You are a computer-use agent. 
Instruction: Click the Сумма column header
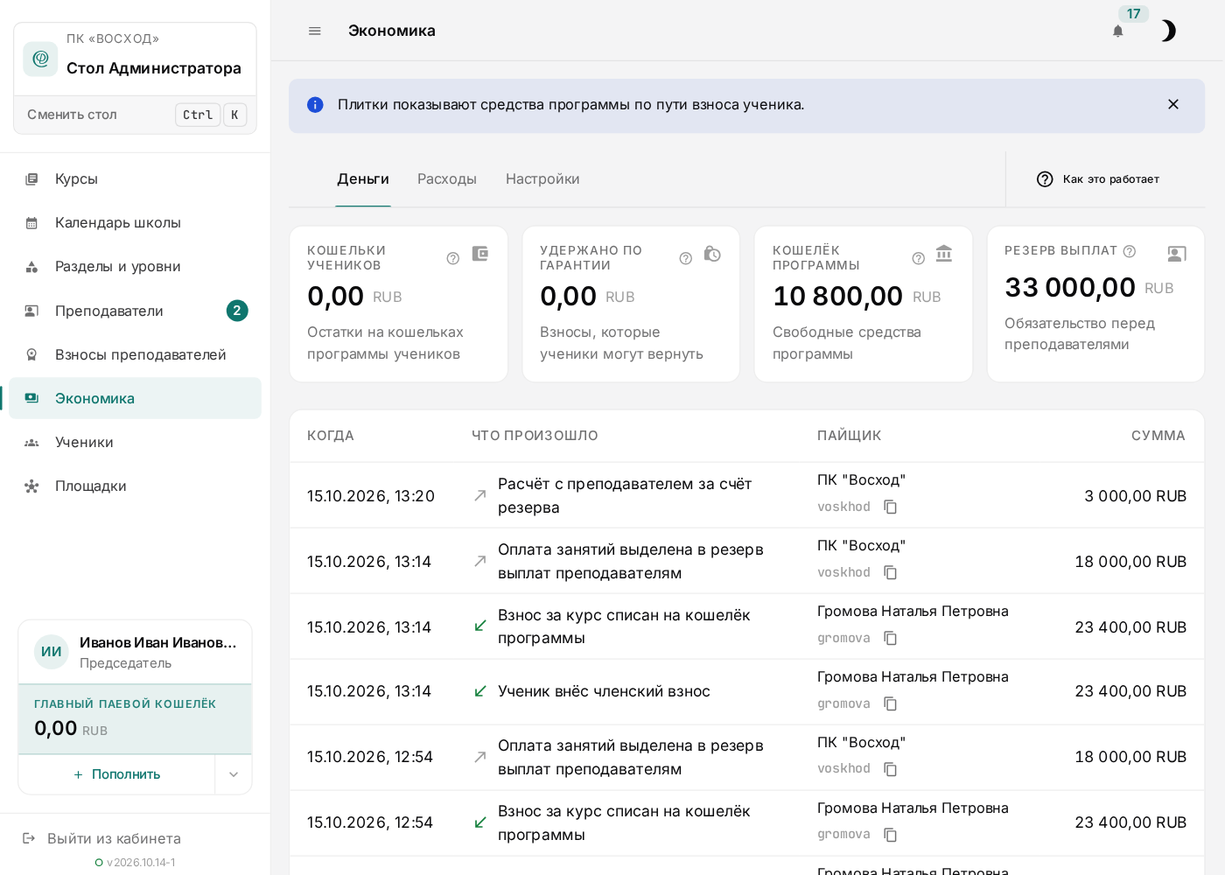pyautogui.click(x=1158, y=435)
